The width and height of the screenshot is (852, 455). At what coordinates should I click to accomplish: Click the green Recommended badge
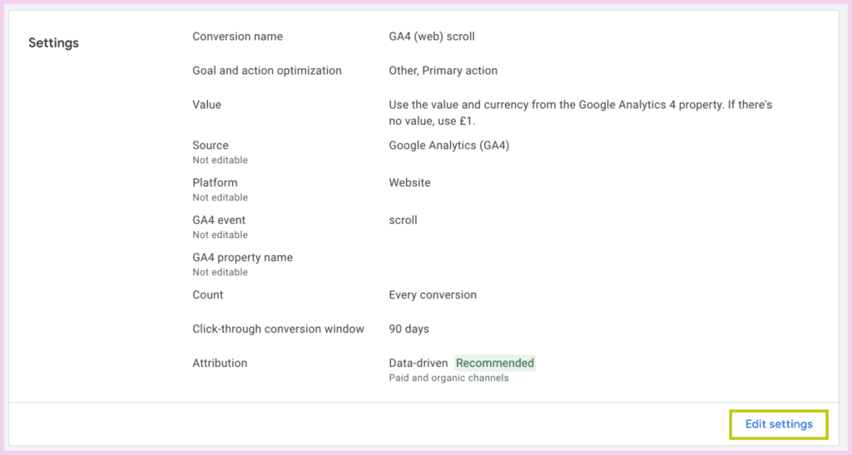point(495,364)
